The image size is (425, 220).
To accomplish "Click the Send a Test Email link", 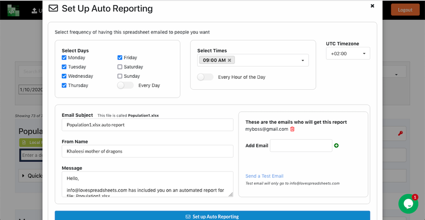I will (x=264, y=176).
